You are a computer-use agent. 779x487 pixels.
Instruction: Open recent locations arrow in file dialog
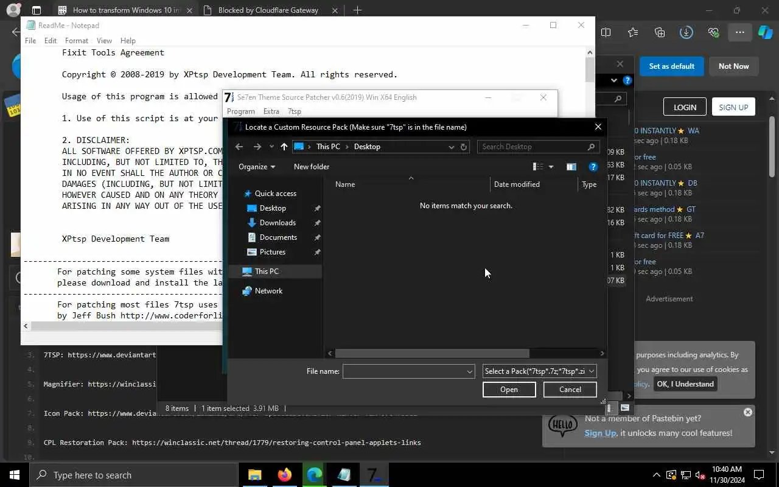(271, 147)
